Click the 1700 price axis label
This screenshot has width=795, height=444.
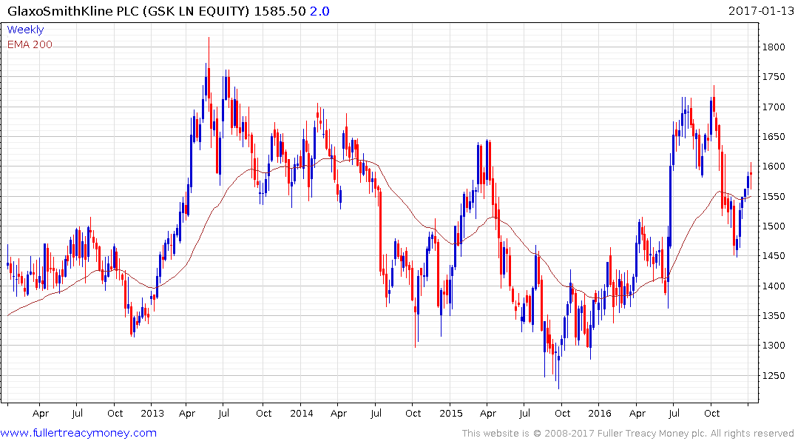[x=774, y=107]
